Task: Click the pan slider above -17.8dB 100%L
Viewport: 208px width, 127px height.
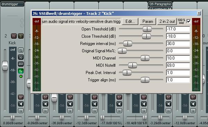Action: pos(111,117)
